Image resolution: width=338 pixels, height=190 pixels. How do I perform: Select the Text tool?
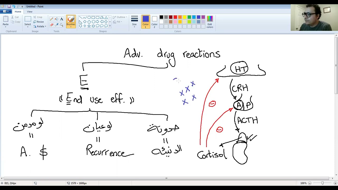click(62, 19)
